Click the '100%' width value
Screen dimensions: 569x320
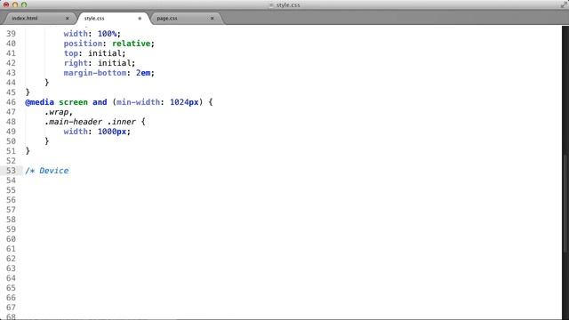coord(107,34)
